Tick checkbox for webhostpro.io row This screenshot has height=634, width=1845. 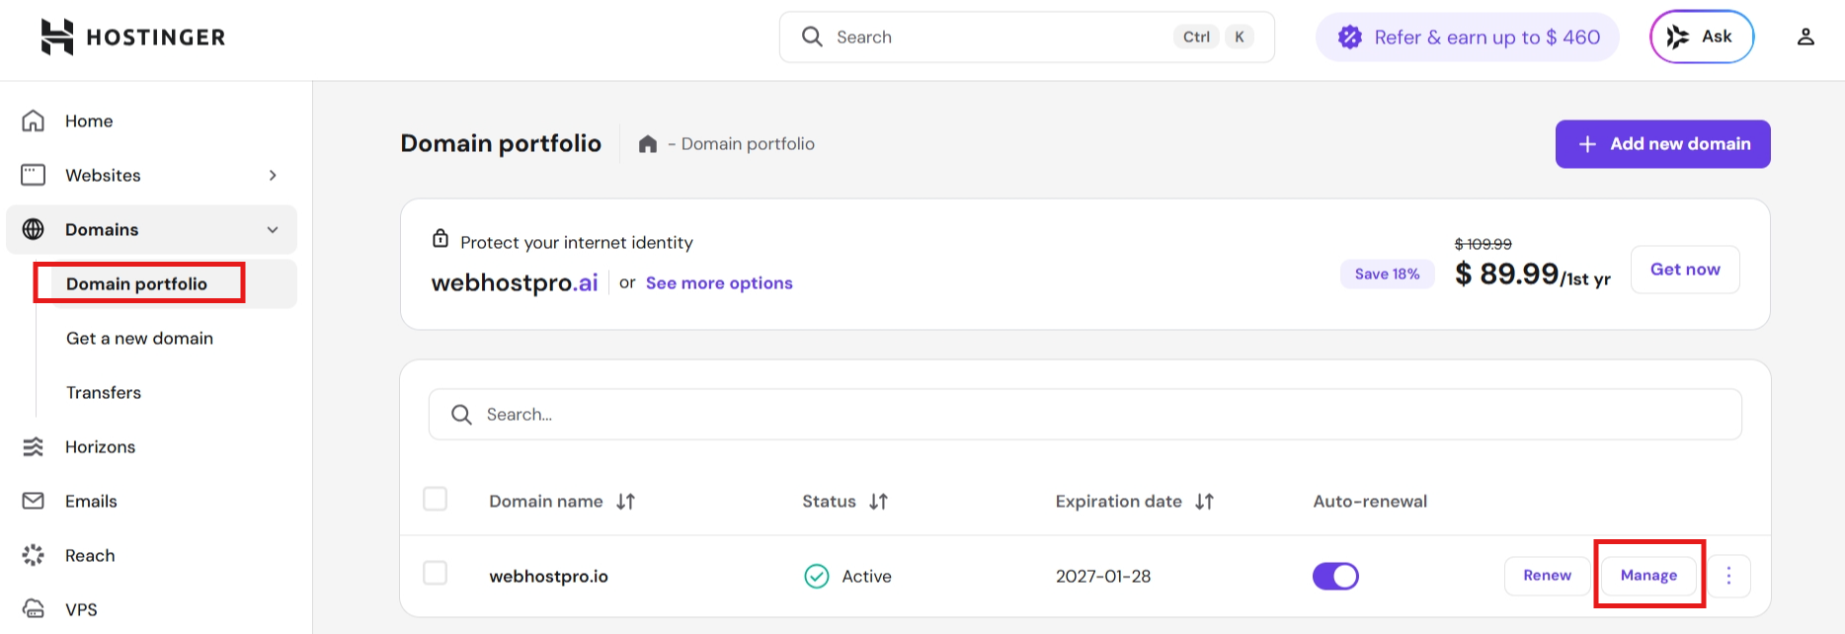pos(435,573)
